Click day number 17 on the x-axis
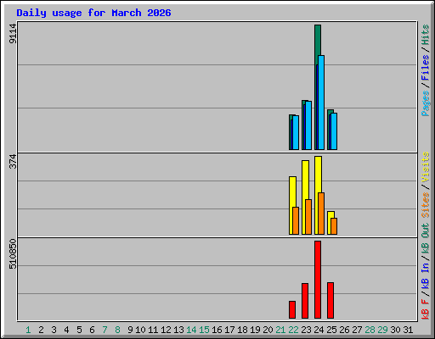The image size is (435, 339). pyautogui.click(x=229, y=330)
